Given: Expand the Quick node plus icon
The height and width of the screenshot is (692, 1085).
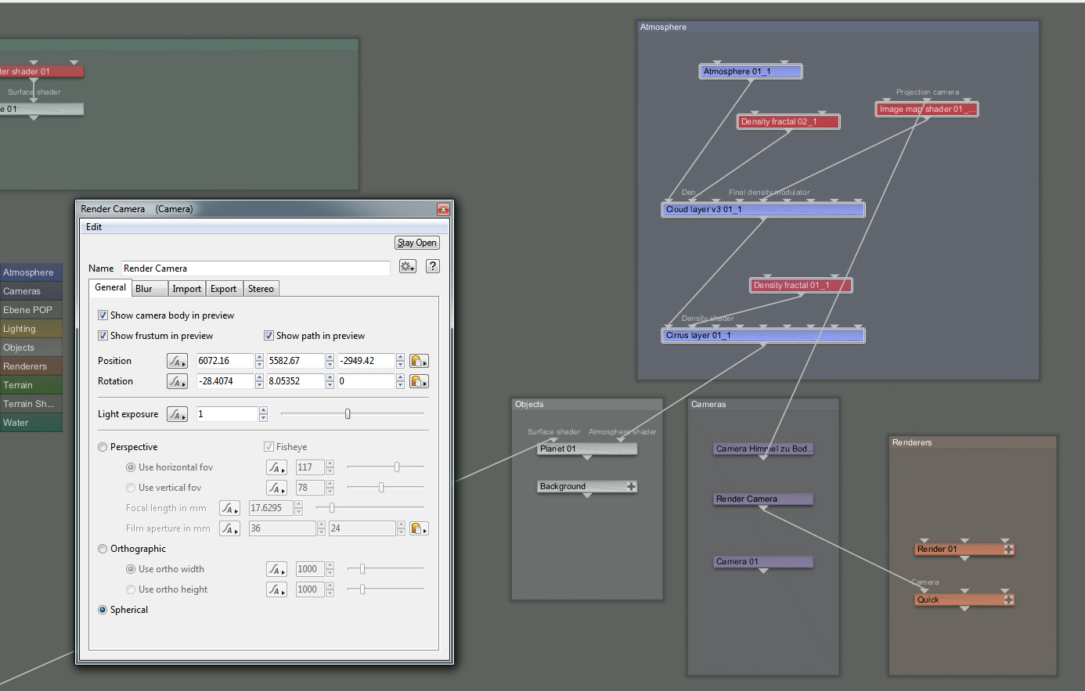Looking at the screenshot, I should coord(1009,600).
